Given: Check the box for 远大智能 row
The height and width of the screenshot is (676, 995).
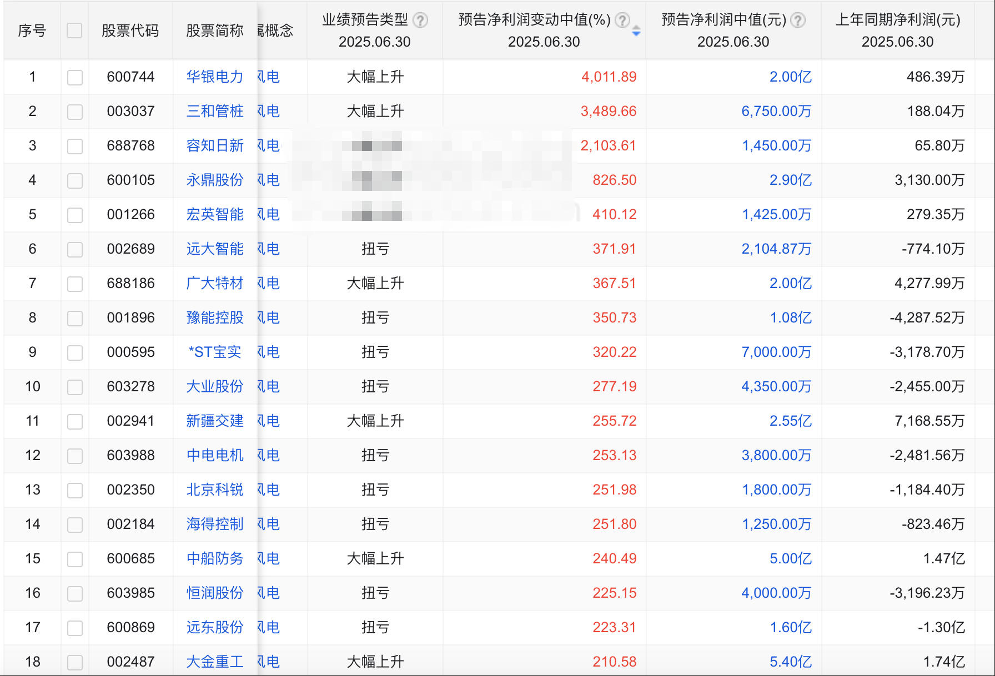Looking at the screenshot, I should pyautogui.click(x=75, y=249).
